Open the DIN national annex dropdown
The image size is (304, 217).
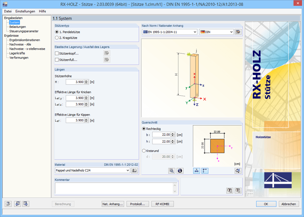coord(216,32)
